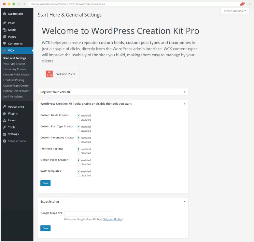Image resolution: width=254 pixels, height=242 pixels.
Task: Select enabled for Custom Taxonomy Creator
Action: pos(78,138)
